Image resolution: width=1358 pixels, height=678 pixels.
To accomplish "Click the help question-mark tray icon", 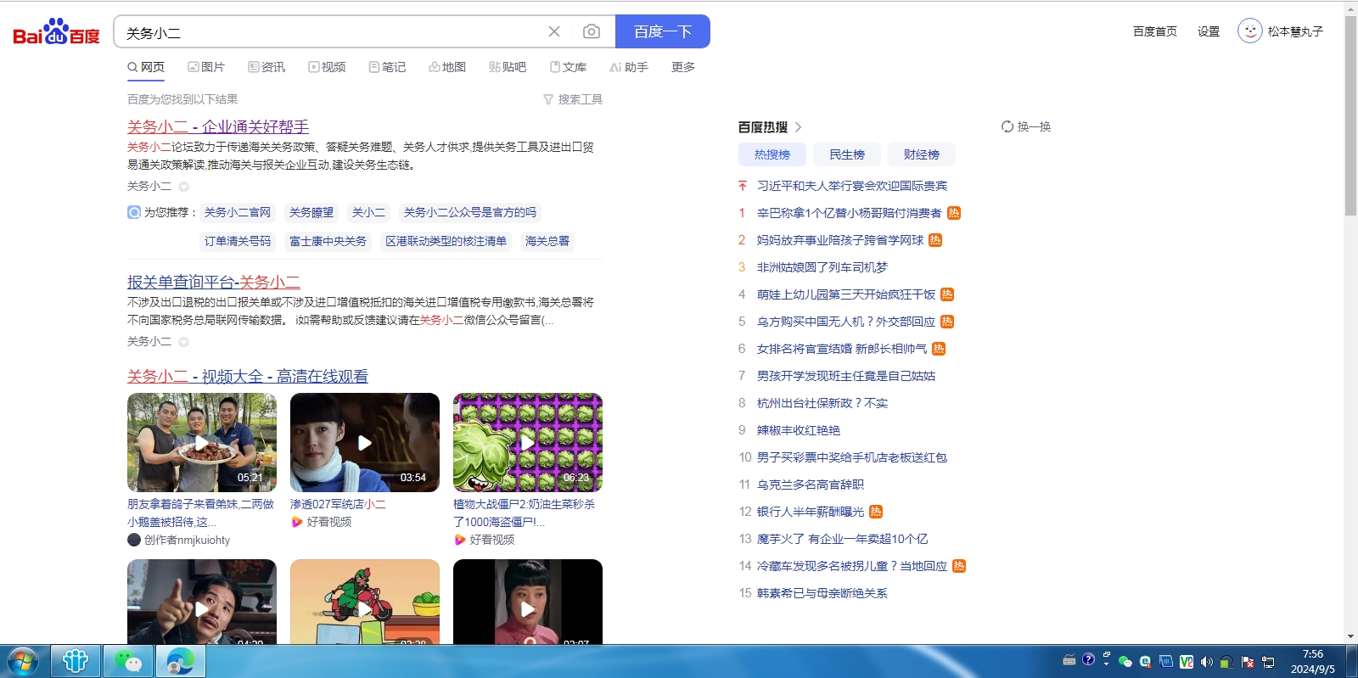I will (1088, 659).
